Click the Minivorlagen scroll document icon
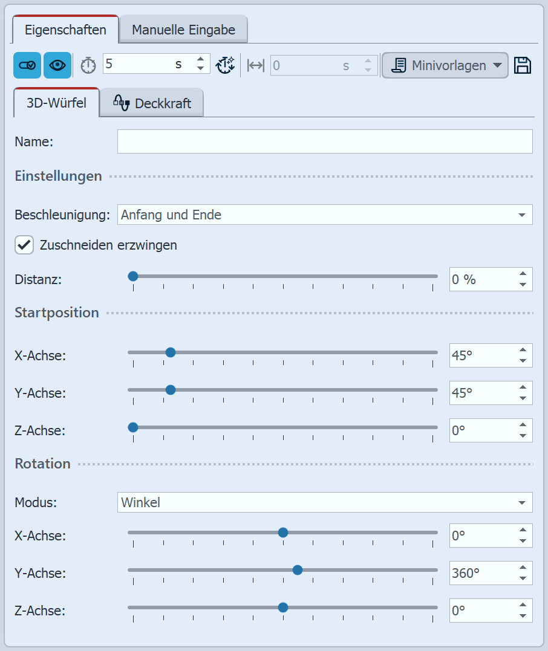 (399, 65)
